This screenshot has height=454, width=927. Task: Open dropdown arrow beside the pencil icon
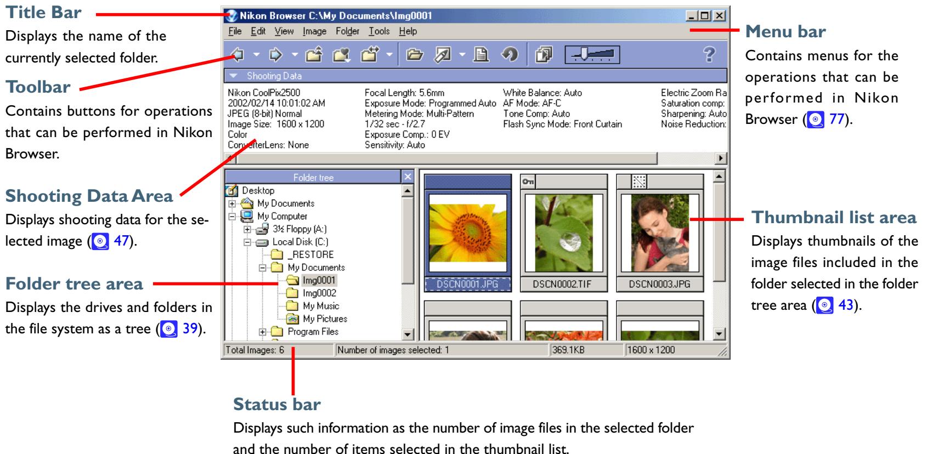click(462, 55)
